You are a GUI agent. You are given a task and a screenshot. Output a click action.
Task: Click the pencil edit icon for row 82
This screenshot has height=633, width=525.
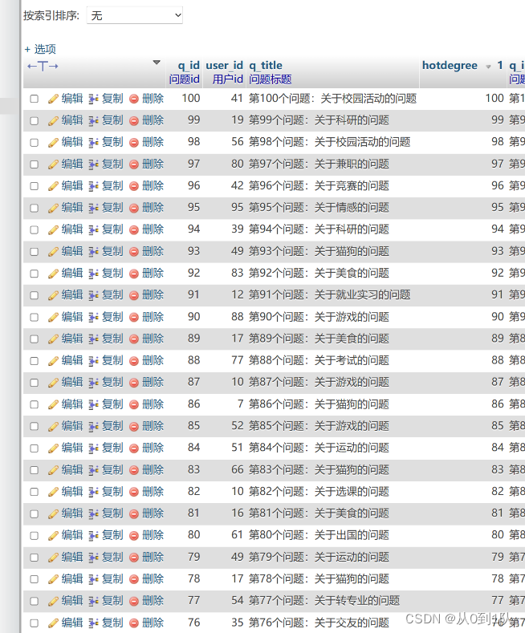[53, 492]
